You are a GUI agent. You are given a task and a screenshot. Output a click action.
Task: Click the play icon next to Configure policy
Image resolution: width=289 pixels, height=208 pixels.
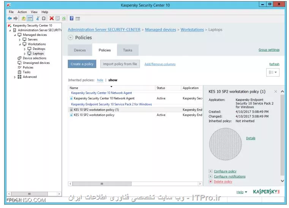pyautogui.click(x=210, y=171)
